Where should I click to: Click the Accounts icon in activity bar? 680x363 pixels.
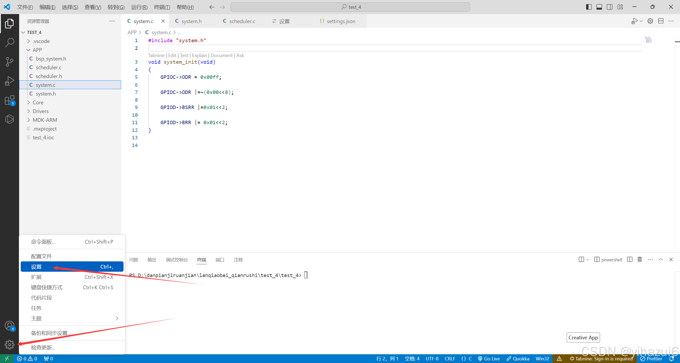10,325
